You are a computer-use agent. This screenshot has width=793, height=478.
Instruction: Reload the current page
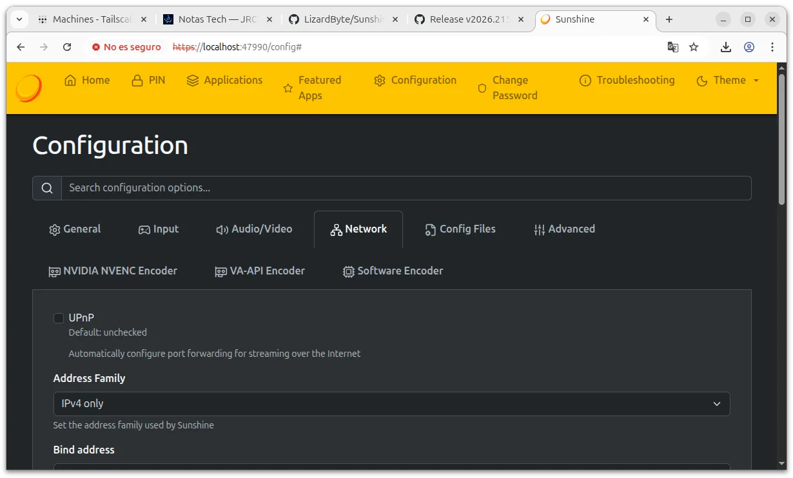click(67, 47)
